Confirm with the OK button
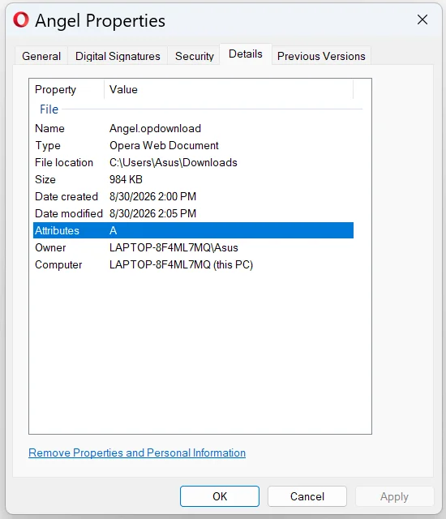 [x=220, y=496]
